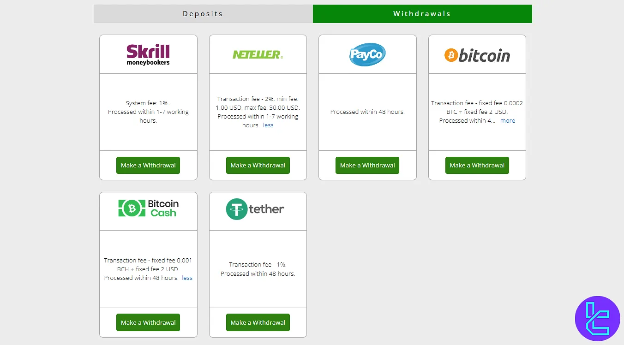Click the PayCo logo
This screenshot has width=624, height=345.
click(367, 54)
